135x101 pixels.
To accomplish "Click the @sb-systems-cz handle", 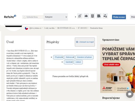I will 35,28.
